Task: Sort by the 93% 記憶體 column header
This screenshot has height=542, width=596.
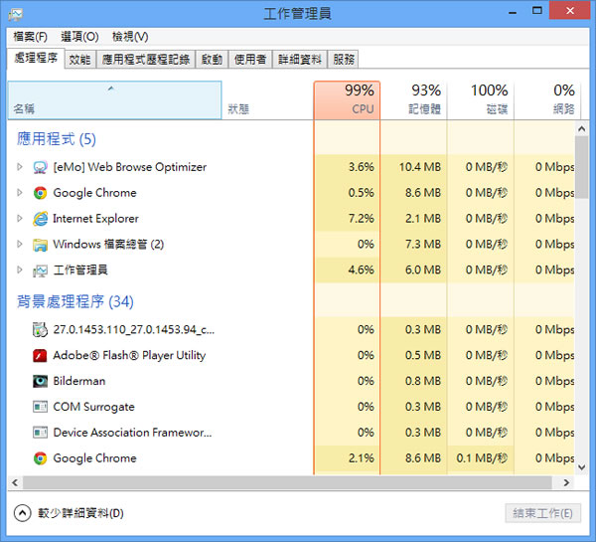Action: coord(413,100)
